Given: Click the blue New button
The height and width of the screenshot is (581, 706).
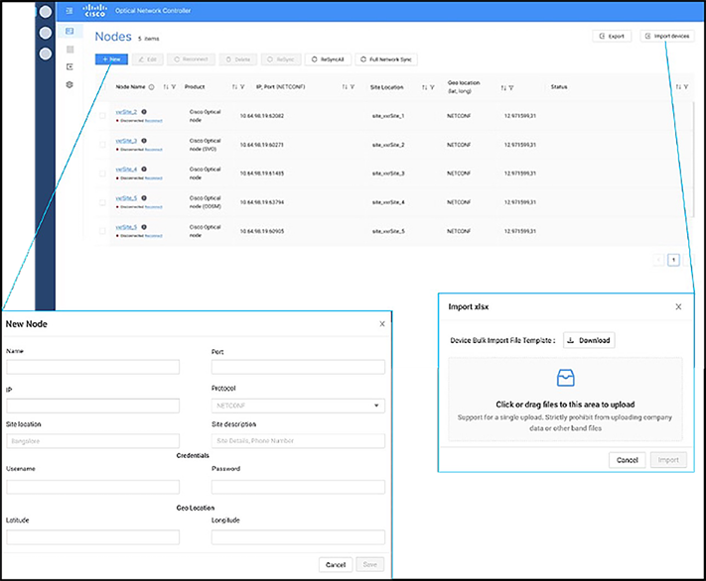Looking at the screenshot, I should (111, 59).
